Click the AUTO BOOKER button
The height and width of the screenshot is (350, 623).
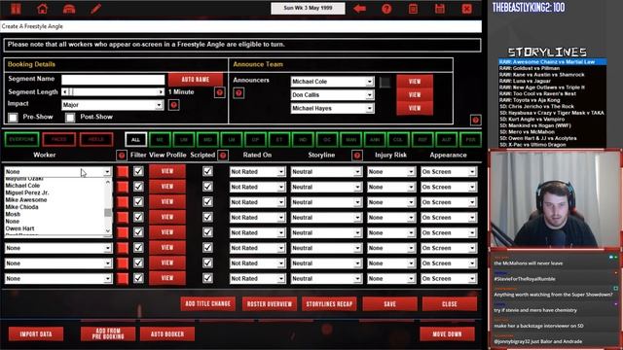click(x=167, y=333)
